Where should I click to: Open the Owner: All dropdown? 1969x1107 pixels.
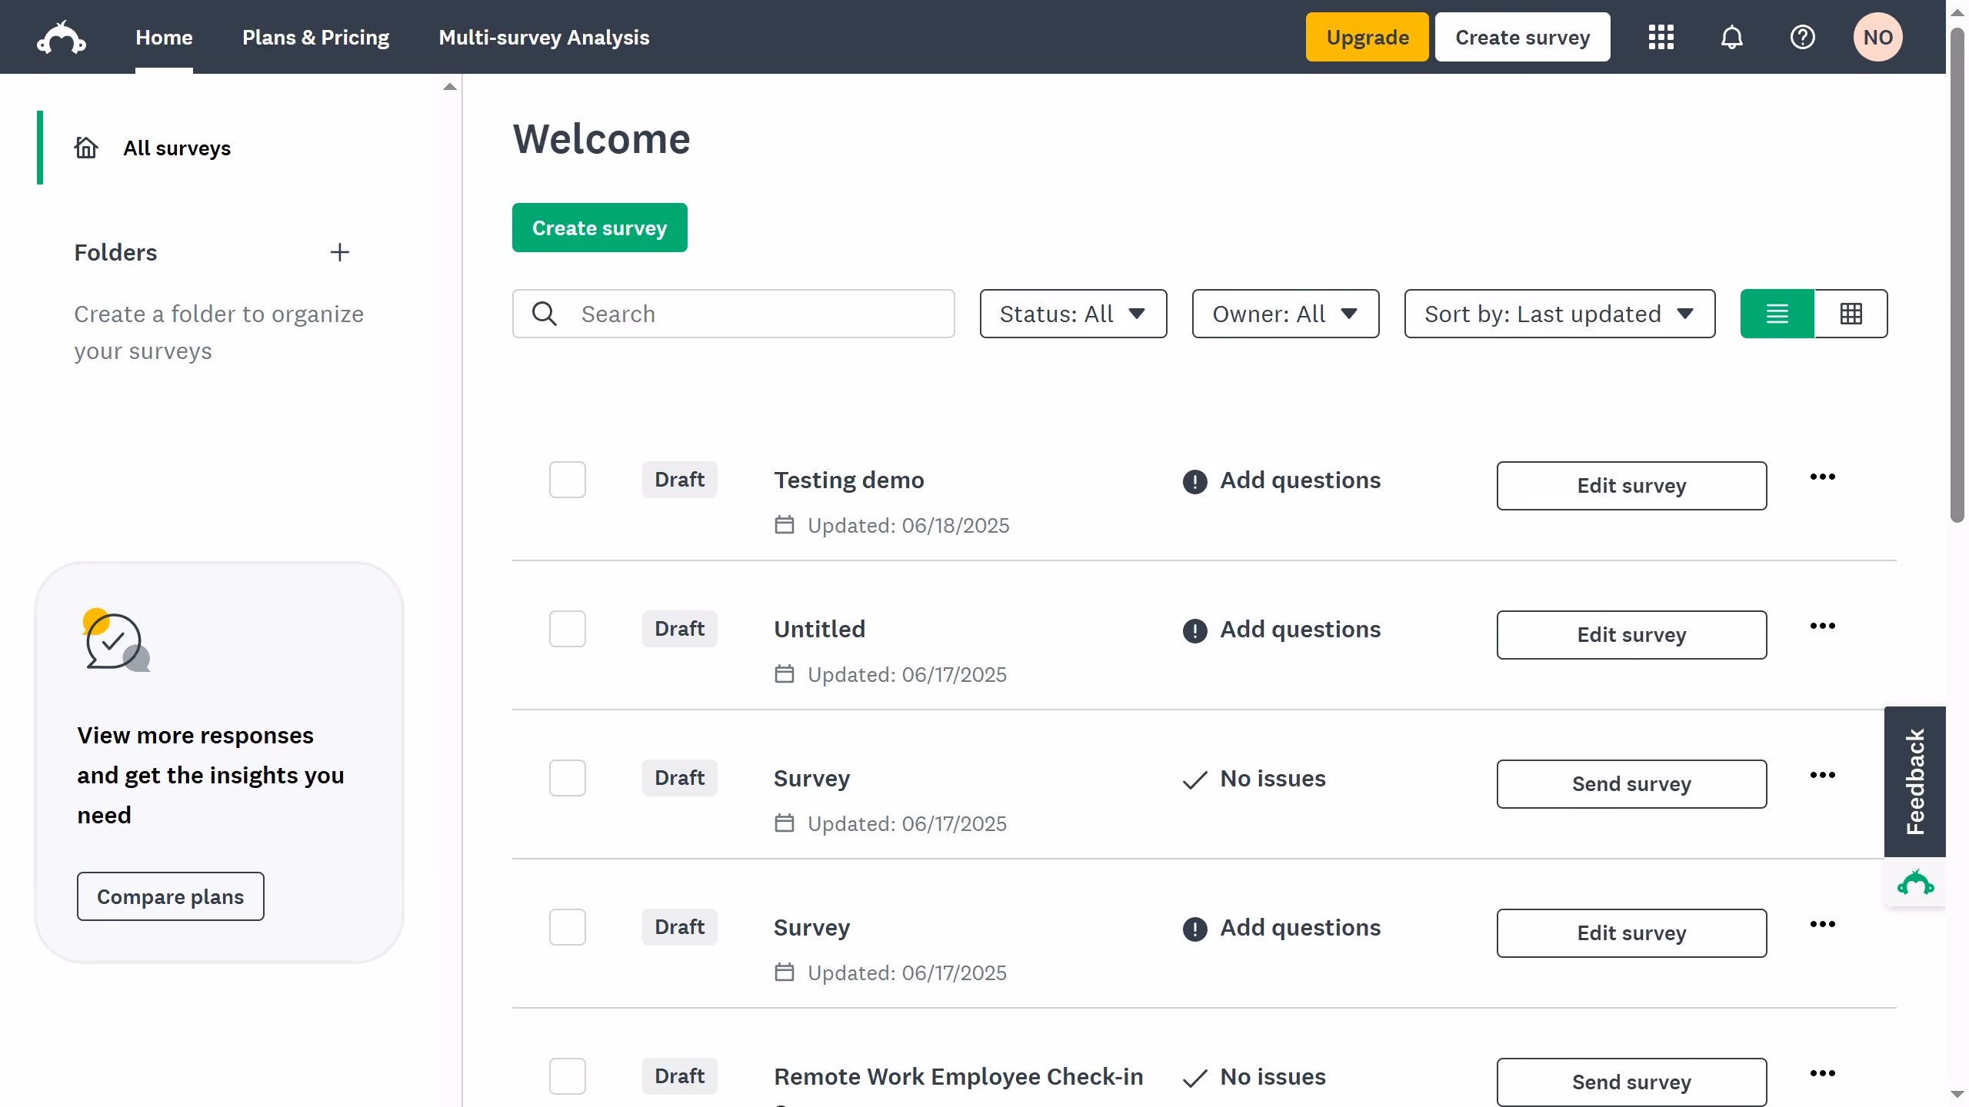1285,314
